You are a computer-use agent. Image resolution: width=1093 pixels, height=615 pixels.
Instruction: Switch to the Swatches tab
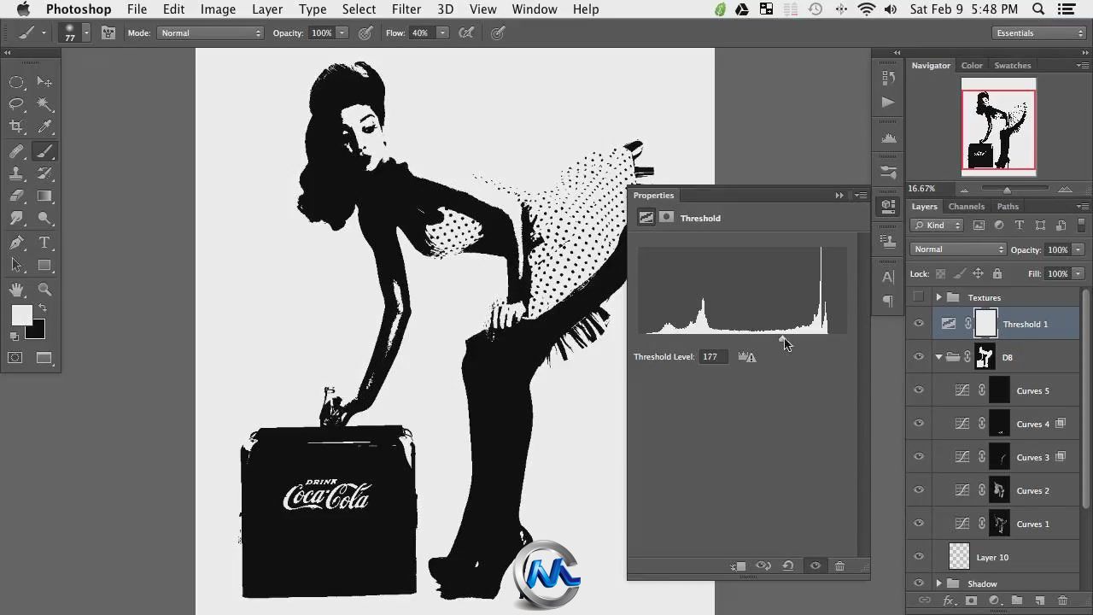click(x=1013, y=65)
